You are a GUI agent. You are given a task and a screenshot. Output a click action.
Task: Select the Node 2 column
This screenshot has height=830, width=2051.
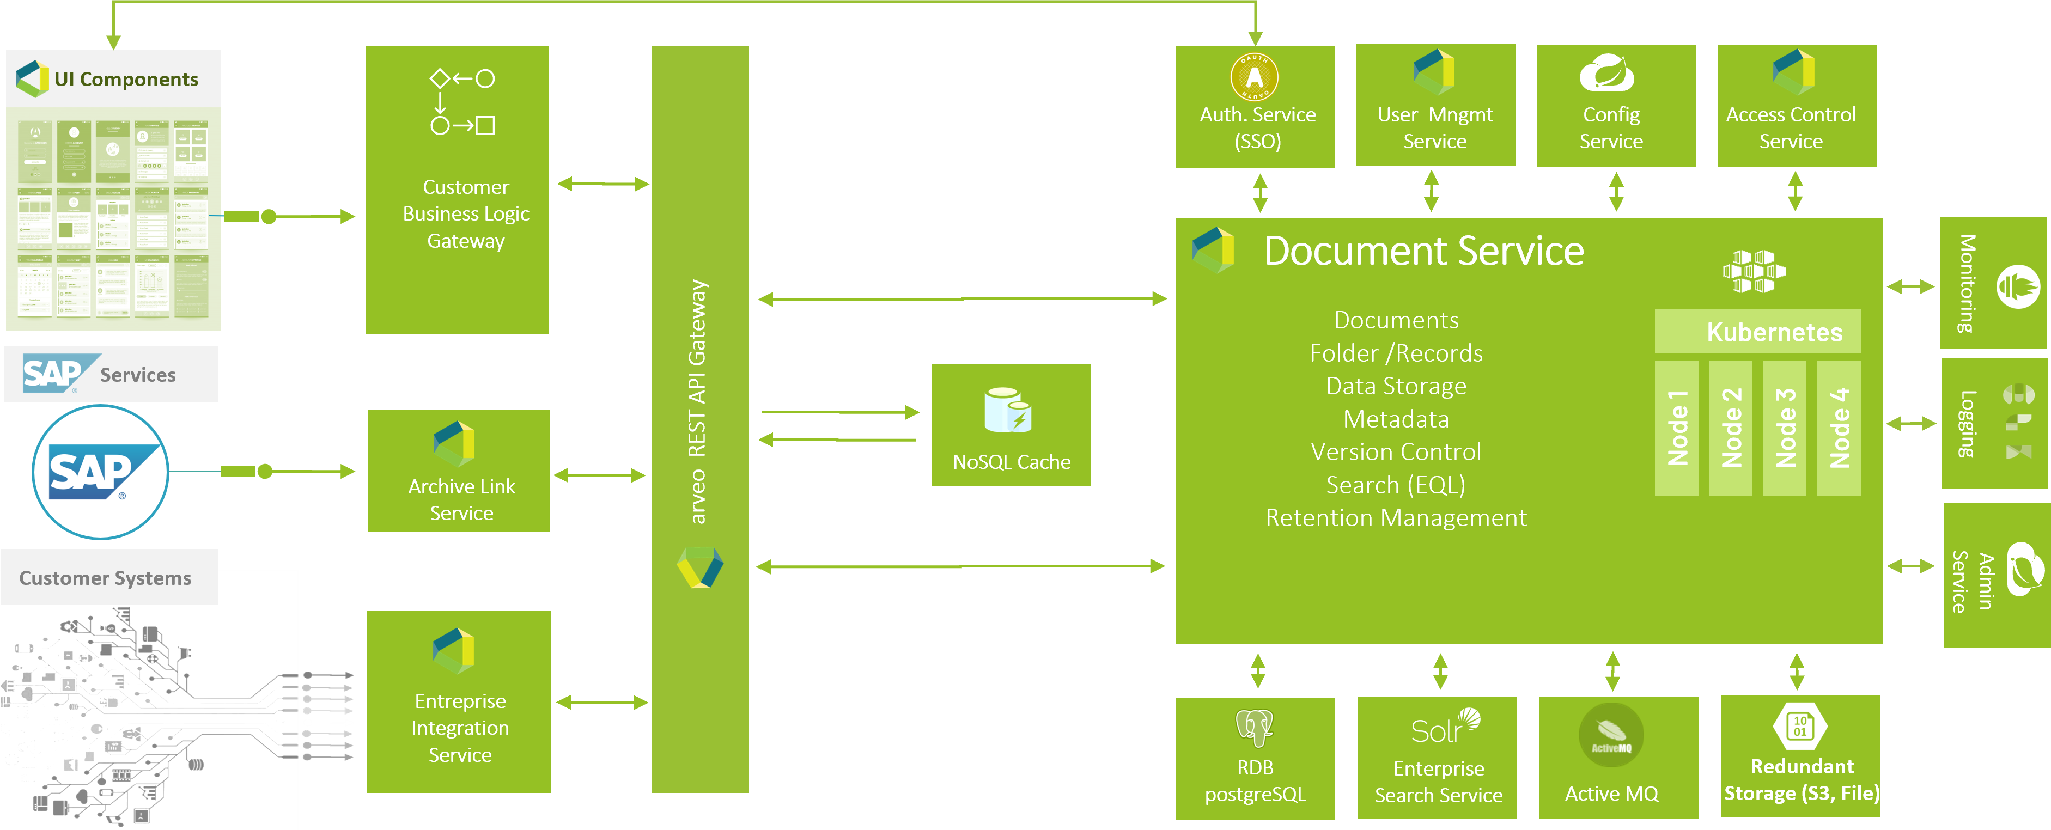coord(1730,428)
